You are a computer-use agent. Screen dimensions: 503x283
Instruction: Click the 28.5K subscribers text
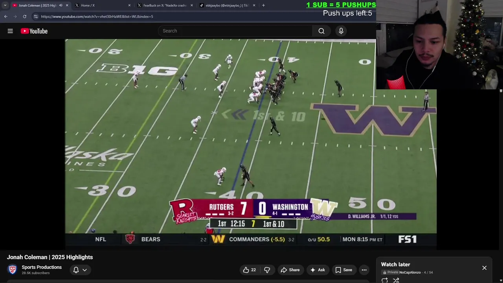36,273
